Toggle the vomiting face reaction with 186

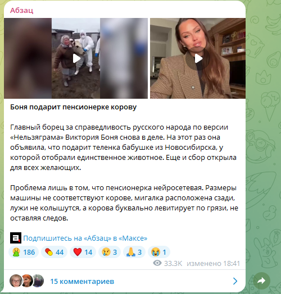[x=24, y=252]
